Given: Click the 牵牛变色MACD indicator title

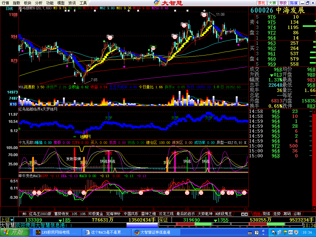Looking at the screenshot, I should [29, 176].
